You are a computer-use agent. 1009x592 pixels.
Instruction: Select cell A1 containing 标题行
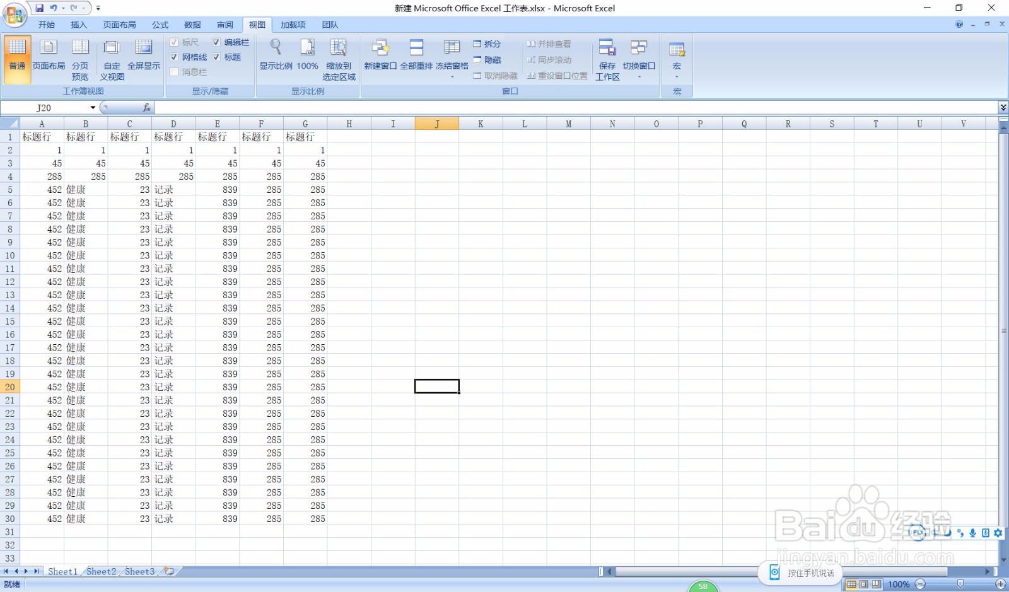[x=42, y=137]
